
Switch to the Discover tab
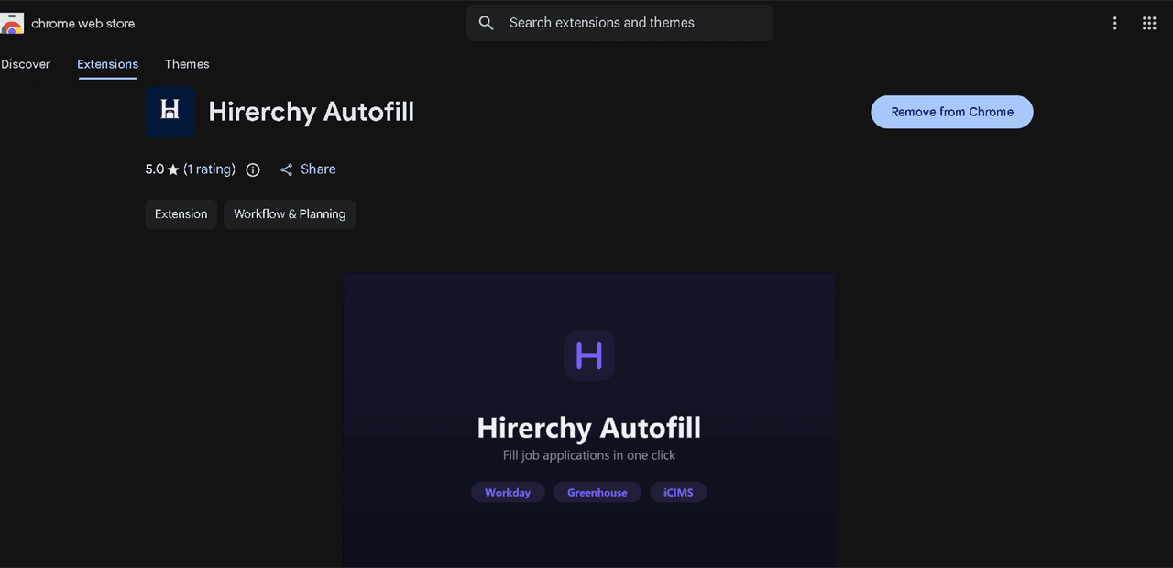tap(26, 64)
